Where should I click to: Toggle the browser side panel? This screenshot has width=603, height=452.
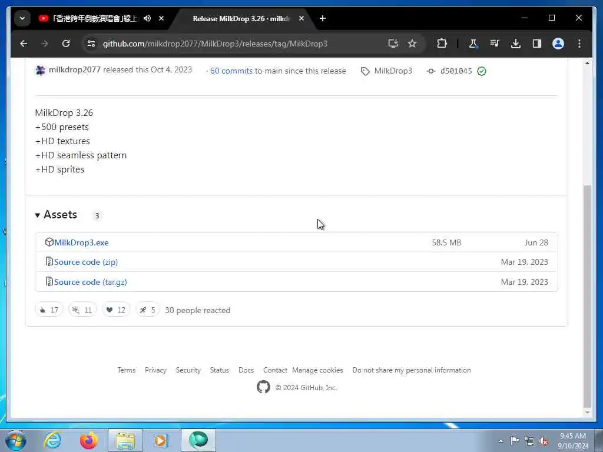[537, 44]
